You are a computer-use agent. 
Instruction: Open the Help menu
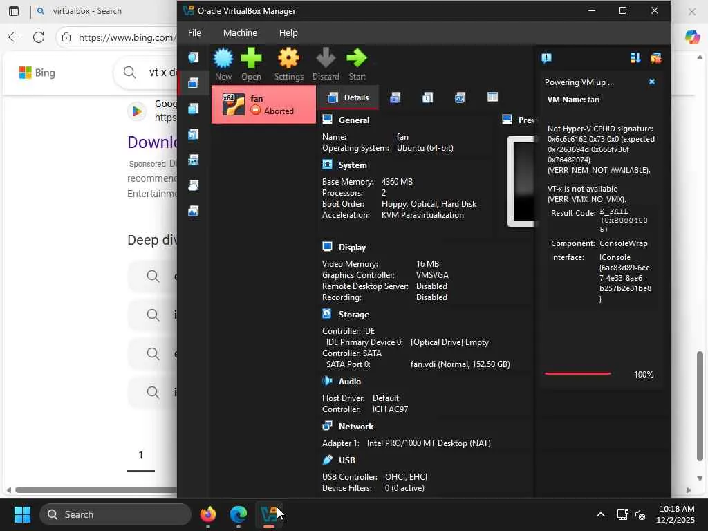pyautogui.click(x=288, y=33)
